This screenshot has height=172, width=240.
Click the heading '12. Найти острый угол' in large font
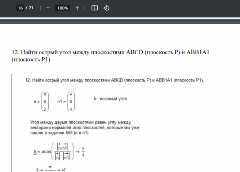click(41, 52)
